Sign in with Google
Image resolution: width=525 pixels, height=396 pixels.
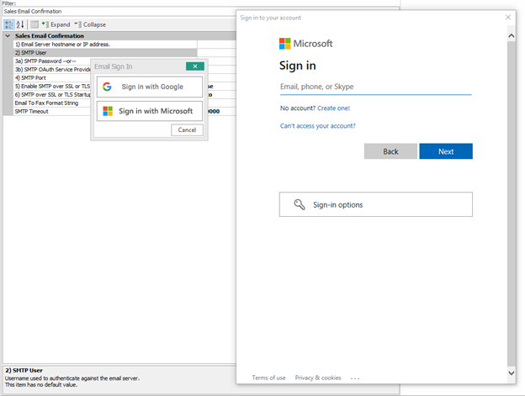pos(150,87)
